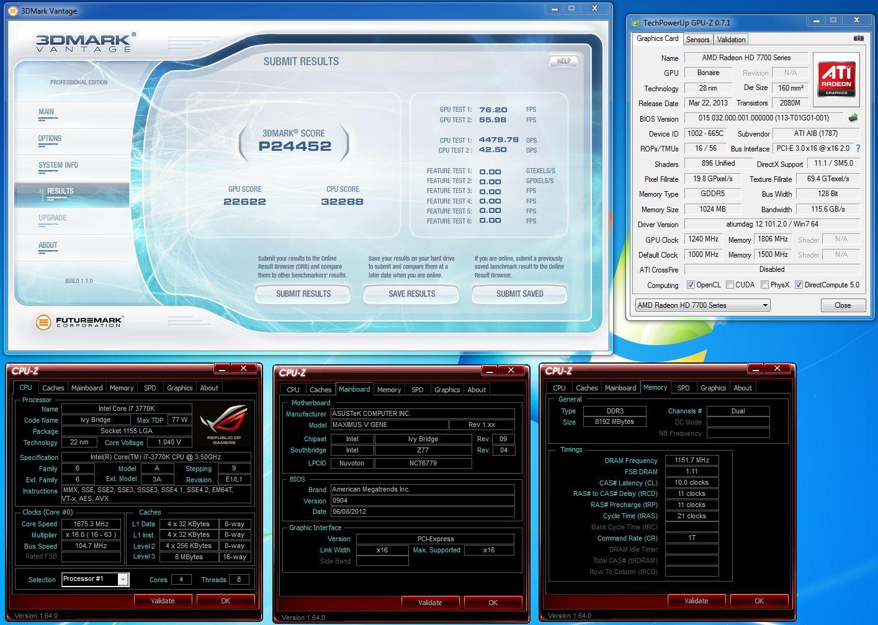Click OK in the left CPU-Z window

click(225, 601)
